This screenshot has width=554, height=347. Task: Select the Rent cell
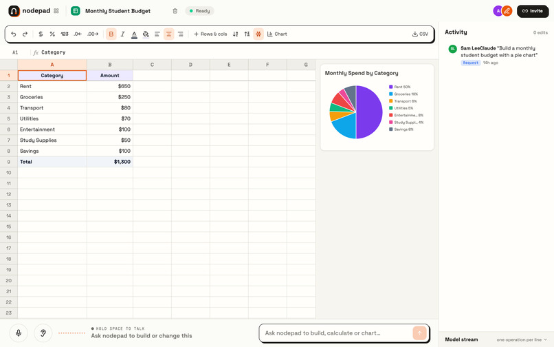(52, 86)
